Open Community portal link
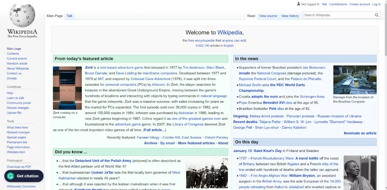387x190 pixels. click(x=19, y=103)
